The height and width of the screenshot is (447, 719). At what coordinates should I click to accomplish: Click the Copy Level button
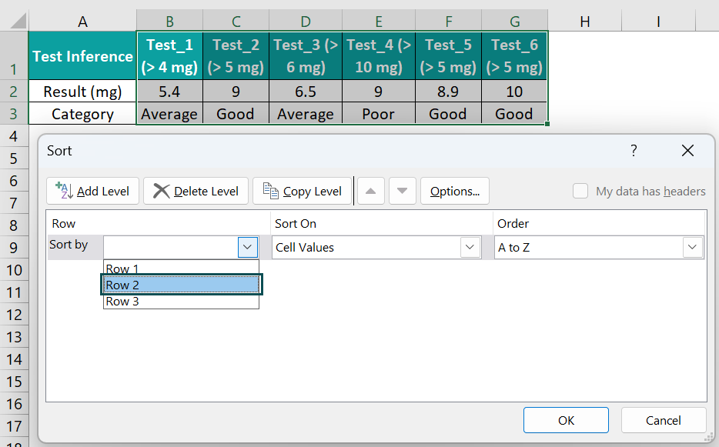(x=303, y=191)
